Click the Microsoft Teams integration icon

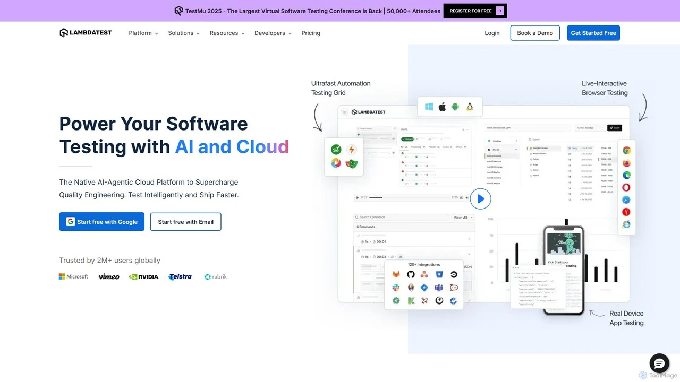point(439,288)
